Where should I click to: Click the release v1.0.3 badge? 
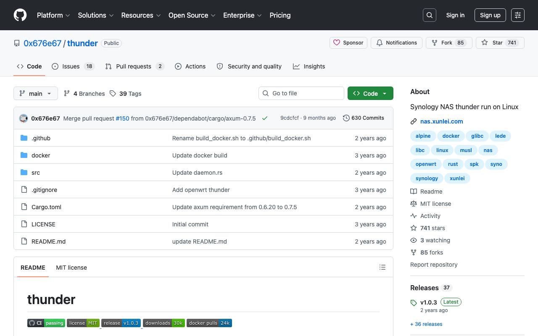point(121,323)
